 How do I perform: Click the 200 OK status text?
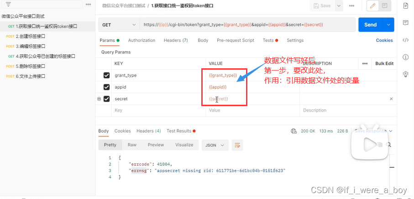pos(308,131)
